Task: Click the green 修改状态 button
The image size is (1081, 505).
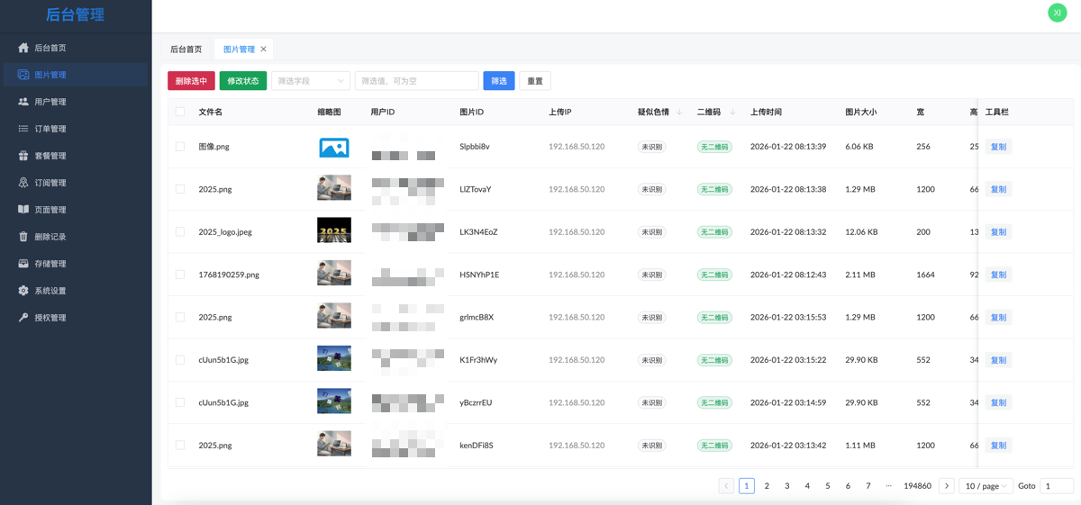Action: [x=243, y=81]
